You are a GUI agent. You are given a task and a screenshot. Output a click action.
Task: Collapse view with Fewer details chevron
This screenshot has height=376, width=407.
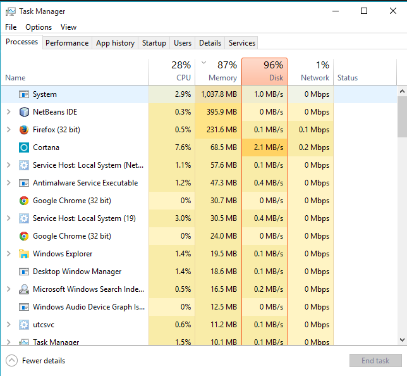(11, 361)
